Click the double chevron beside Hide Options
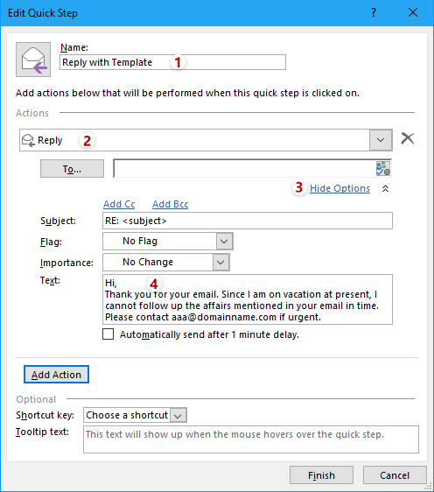 (385, 188)
